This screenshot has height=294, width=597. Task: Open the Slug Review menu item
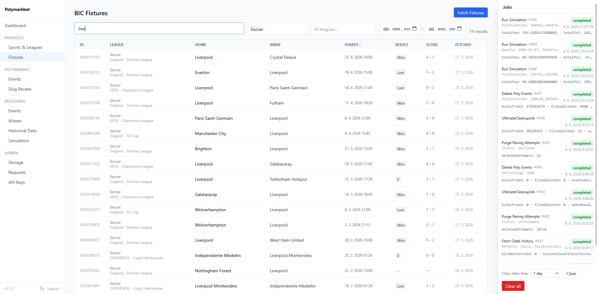20,89
